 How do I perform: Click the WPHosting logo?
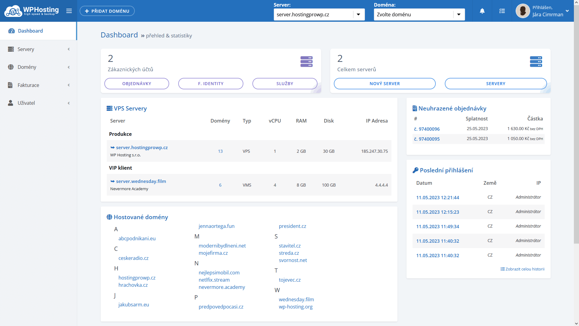tap(32, 11)
